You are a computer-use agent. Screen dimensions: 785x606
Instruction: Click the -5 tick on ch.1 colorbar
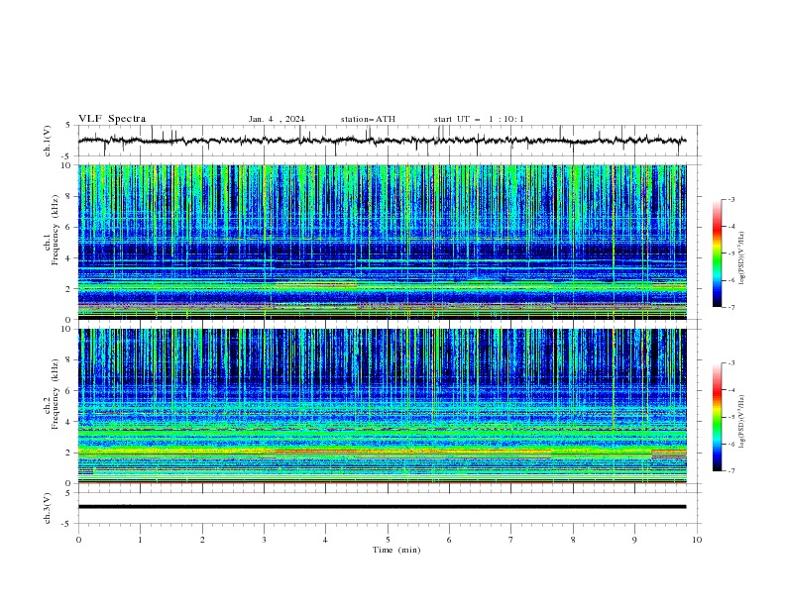731,253
